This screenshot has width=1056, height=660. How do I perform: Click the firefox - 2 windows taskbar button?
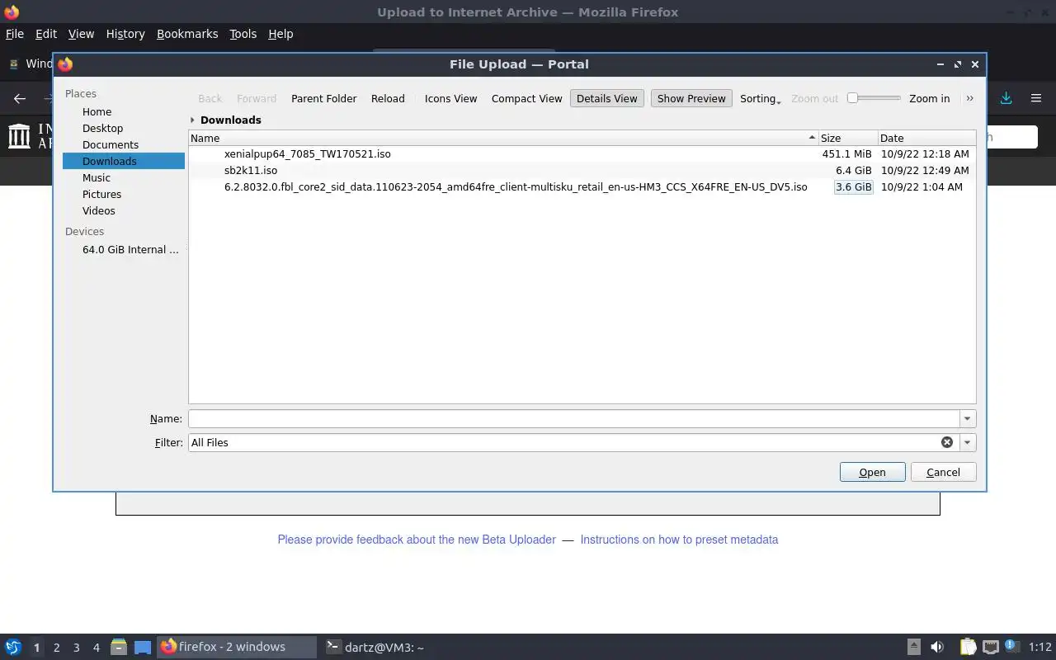tap(237, 647)
